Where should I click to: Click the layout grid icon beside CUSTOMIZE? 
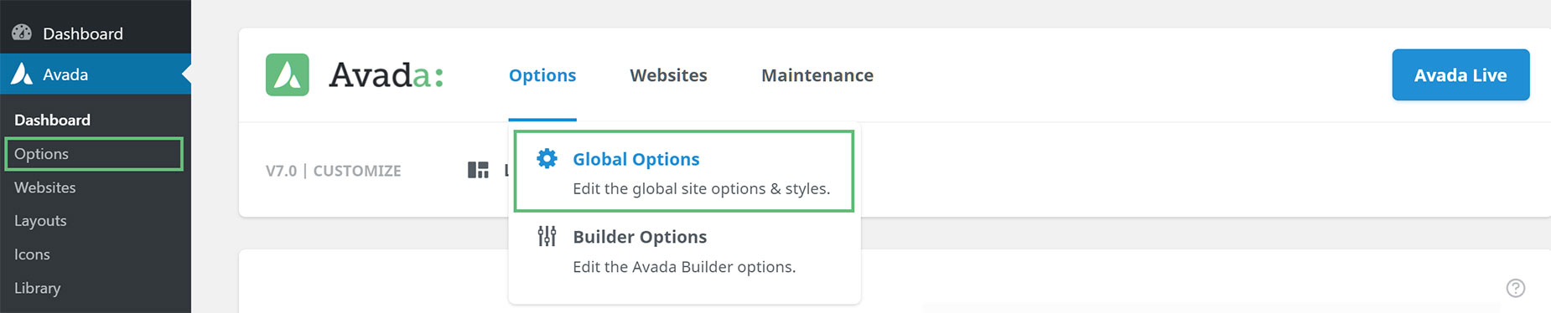point(478,170)
